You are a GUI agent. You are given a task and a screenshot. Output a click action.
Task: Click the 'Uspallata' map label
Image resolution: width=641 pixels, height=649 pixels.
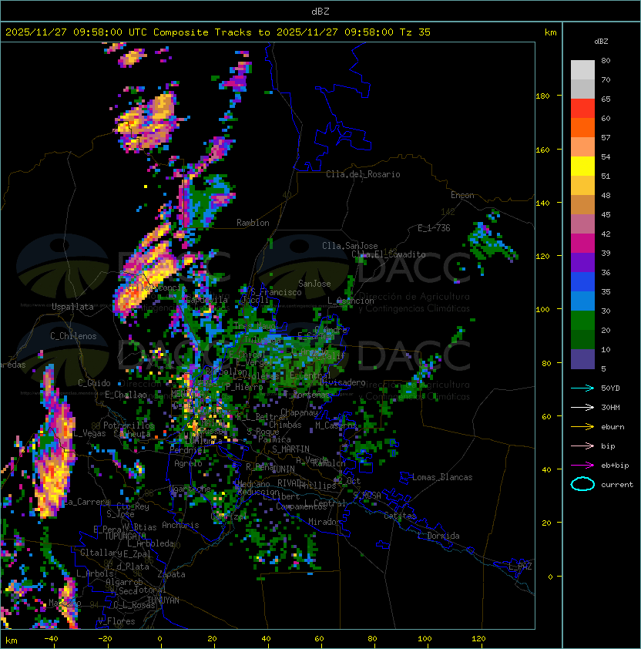coord(72,307)
